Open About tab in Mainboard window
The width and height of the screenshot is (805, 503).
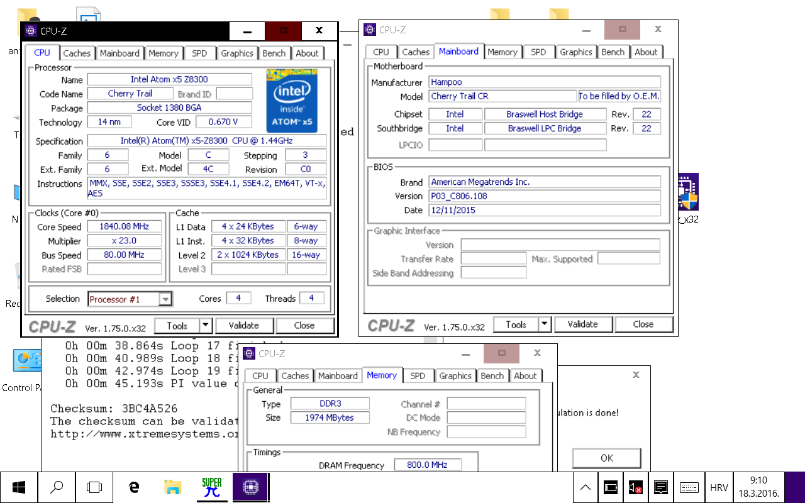click(x=646, y=52)
